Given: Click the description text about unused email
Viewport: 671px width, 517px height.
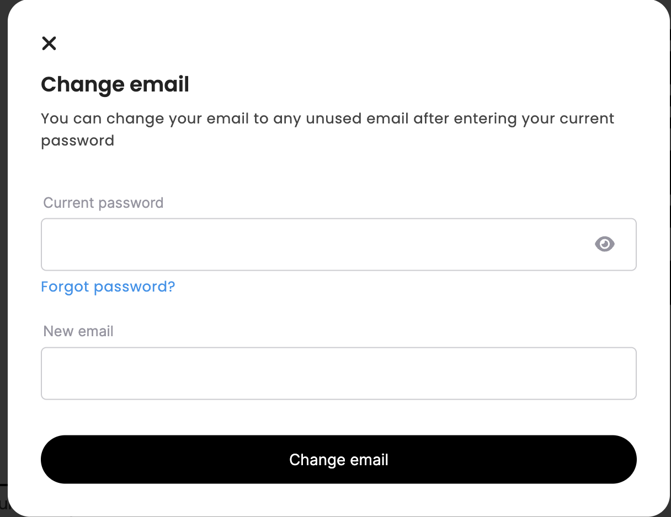Looking at the screenshot, I should pos(328,130).
